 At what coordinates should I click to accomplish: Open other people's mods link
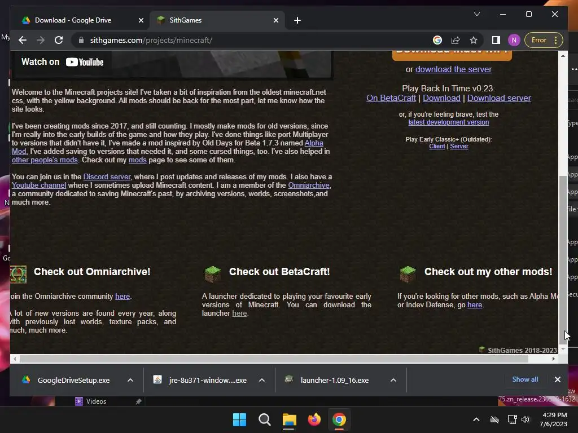point(45,160)
